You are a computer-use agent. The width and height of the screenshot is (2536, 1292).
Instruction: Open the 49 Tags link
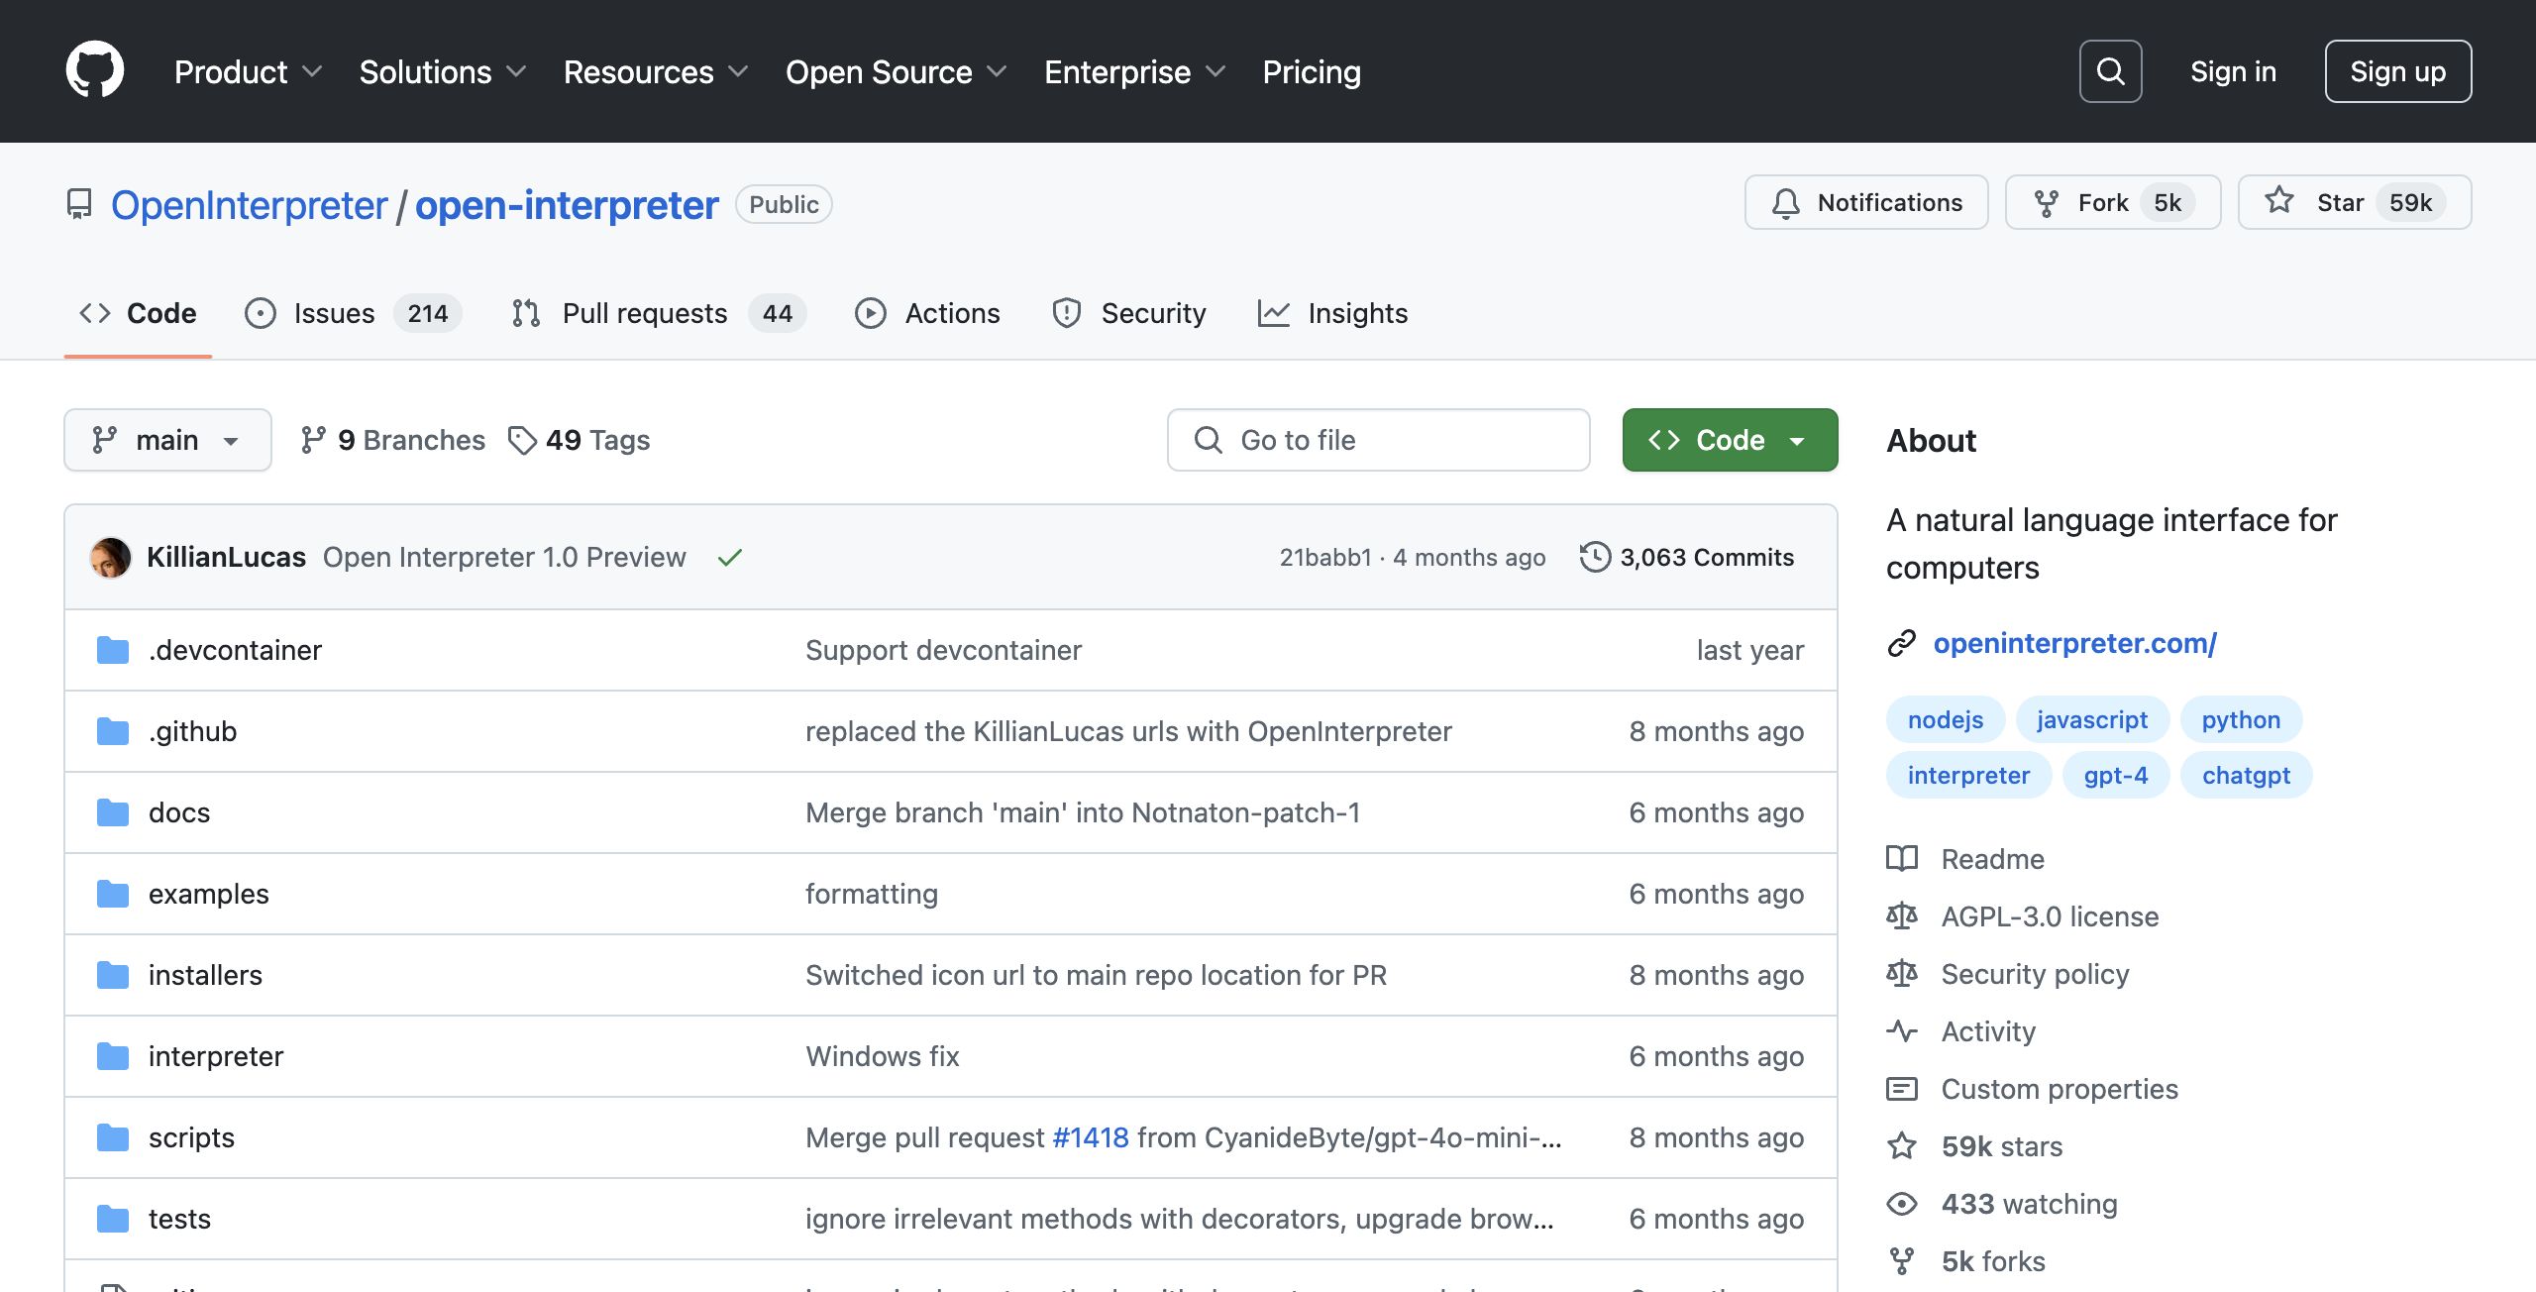(580, 440)
